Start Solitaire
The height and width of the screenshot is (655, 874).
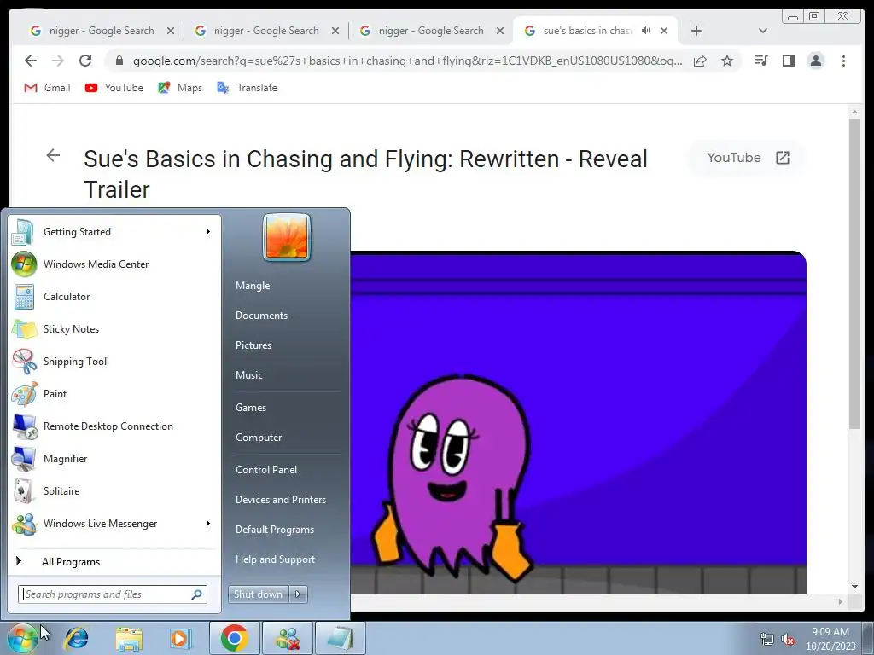(114, 490)
